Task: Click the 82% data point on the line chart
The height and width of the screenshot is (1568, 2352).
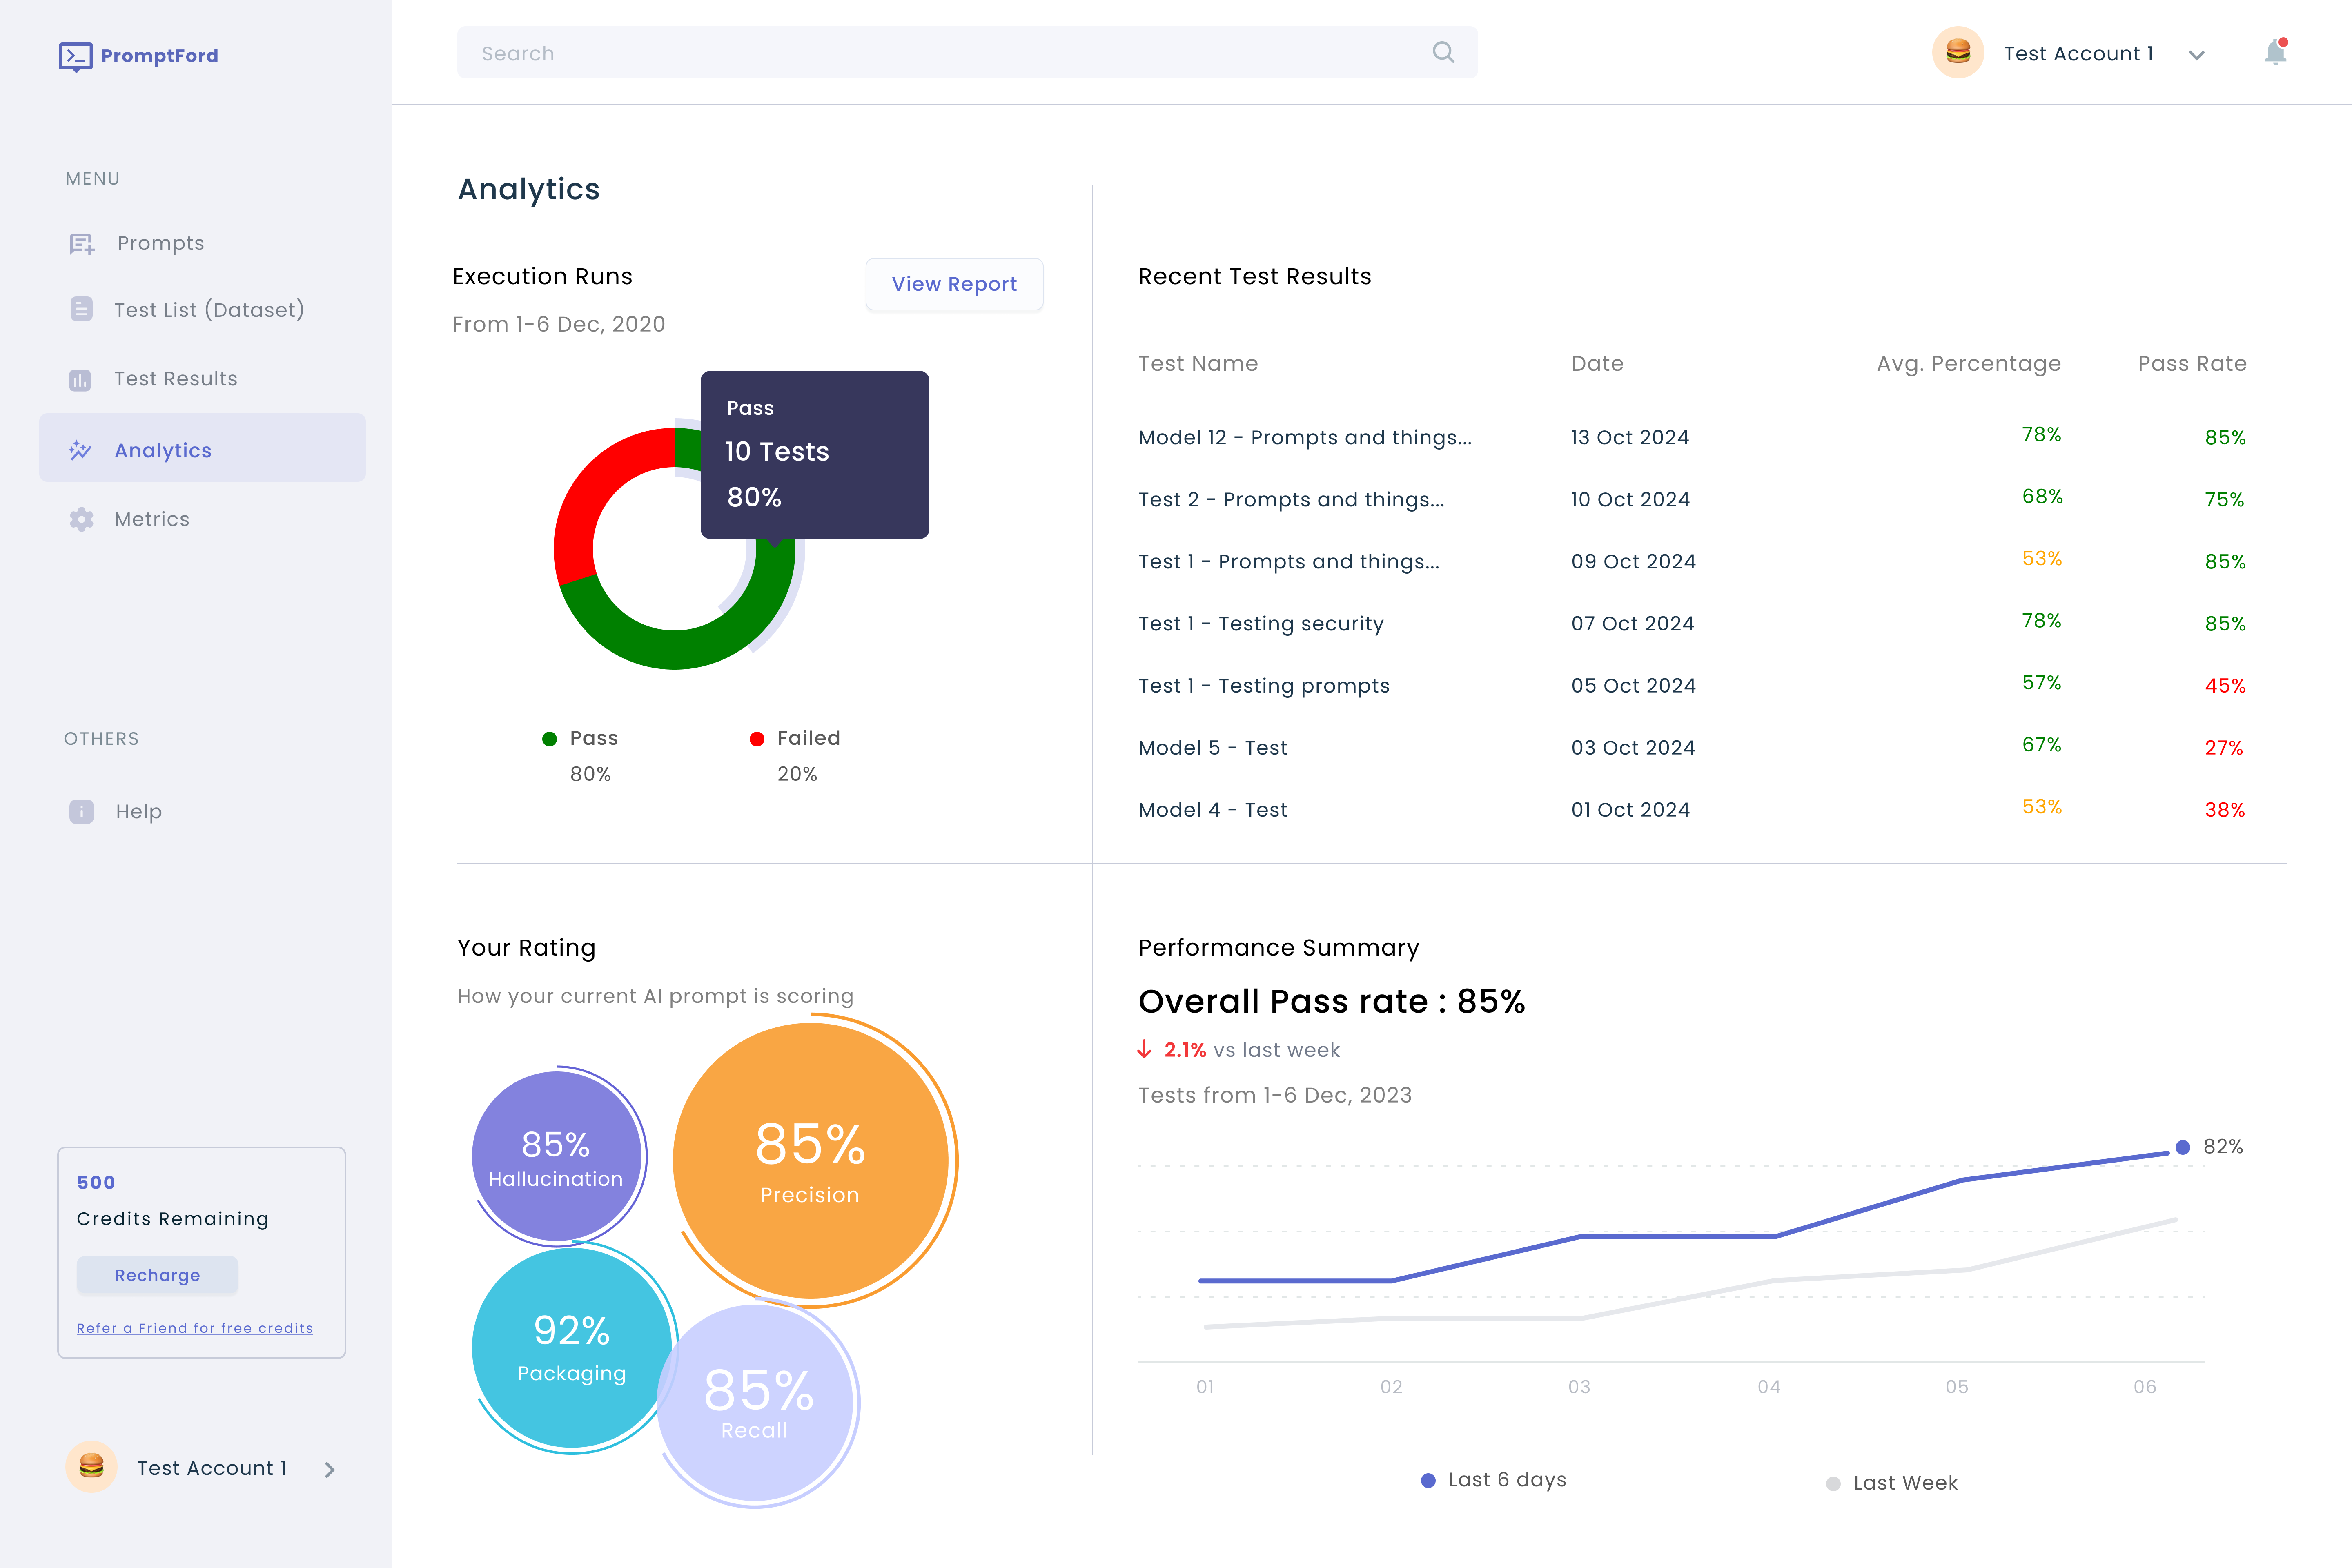Action: [x=2183, y=1147]
